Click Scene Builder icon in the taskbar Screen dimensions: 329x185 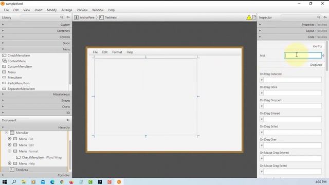[x=119, y=182]
